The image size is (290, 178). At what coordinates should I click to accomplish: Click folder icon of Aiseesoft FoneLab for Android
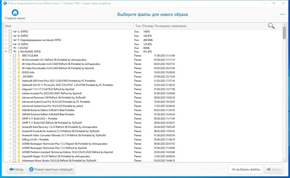19,131
